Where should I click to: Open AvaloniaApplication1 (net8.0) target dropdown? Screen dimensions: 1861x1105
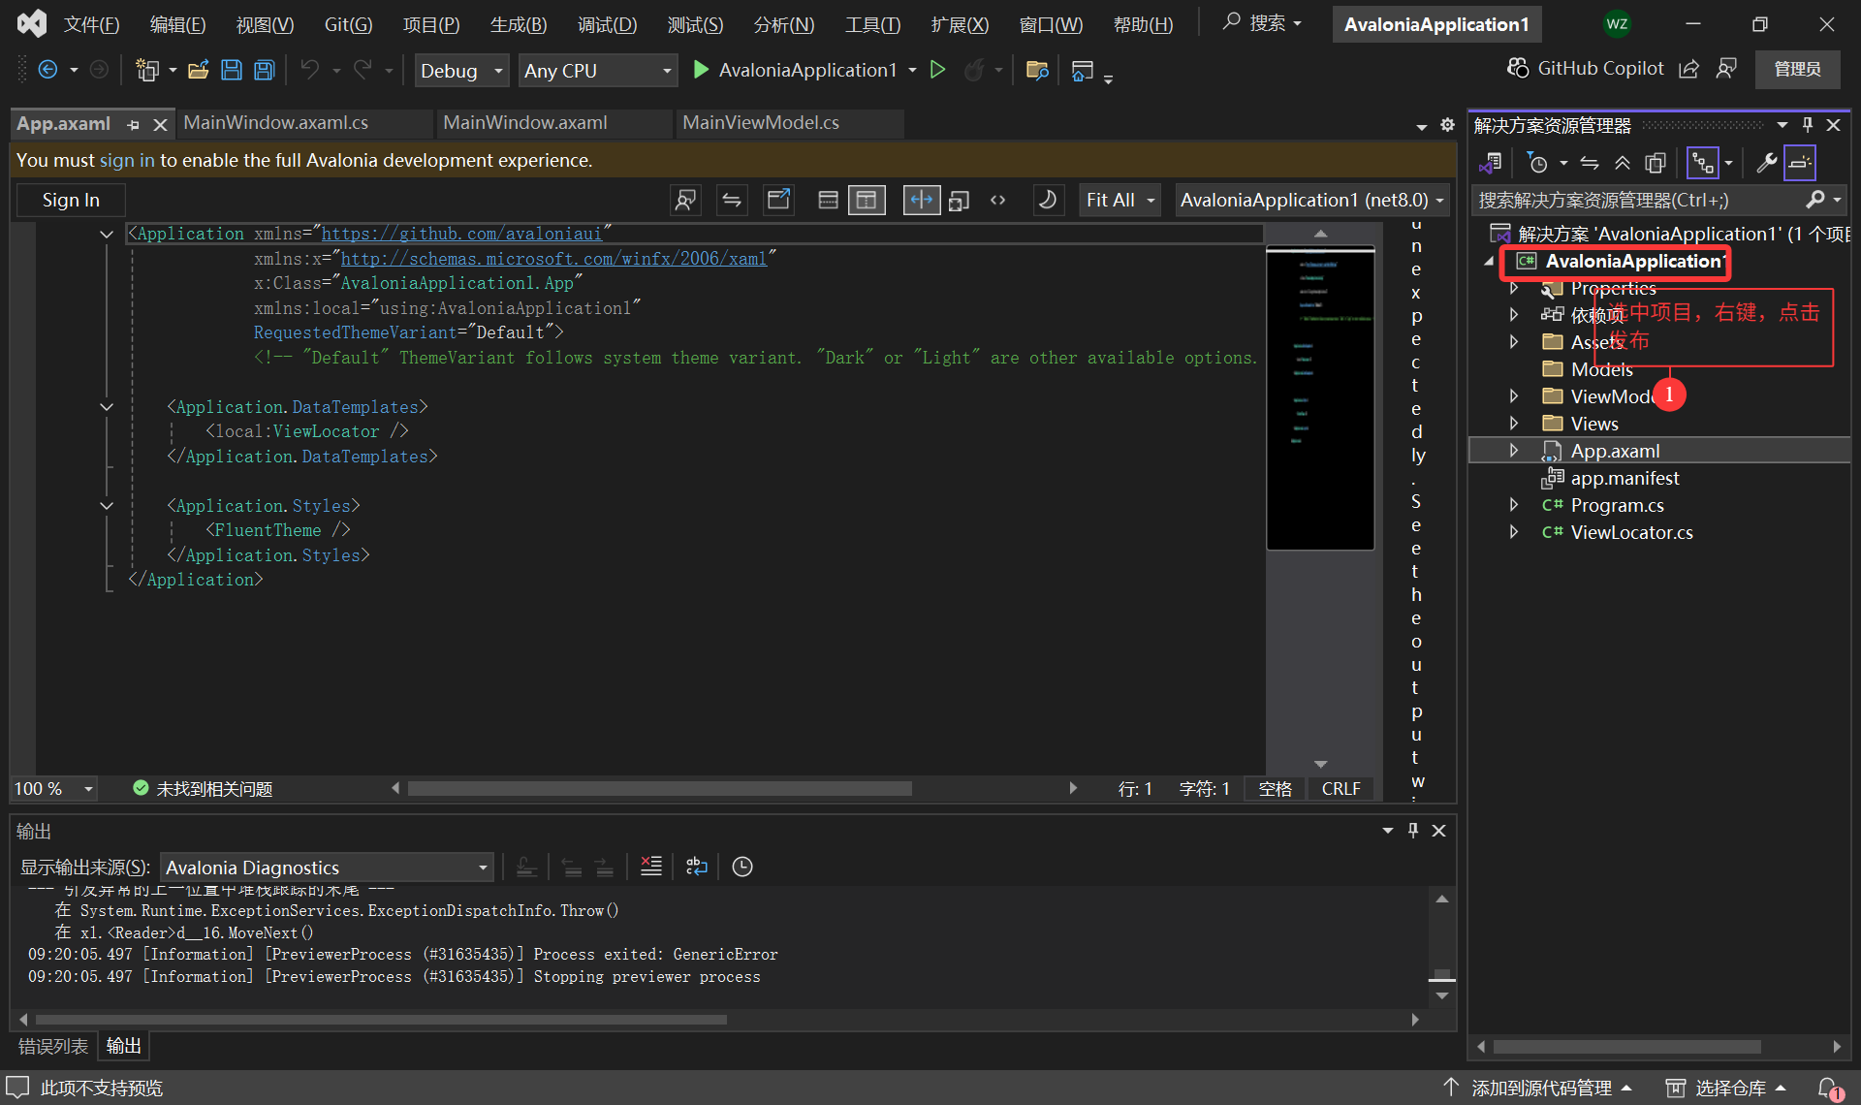pyautogui.click(x=1311, y=200)
